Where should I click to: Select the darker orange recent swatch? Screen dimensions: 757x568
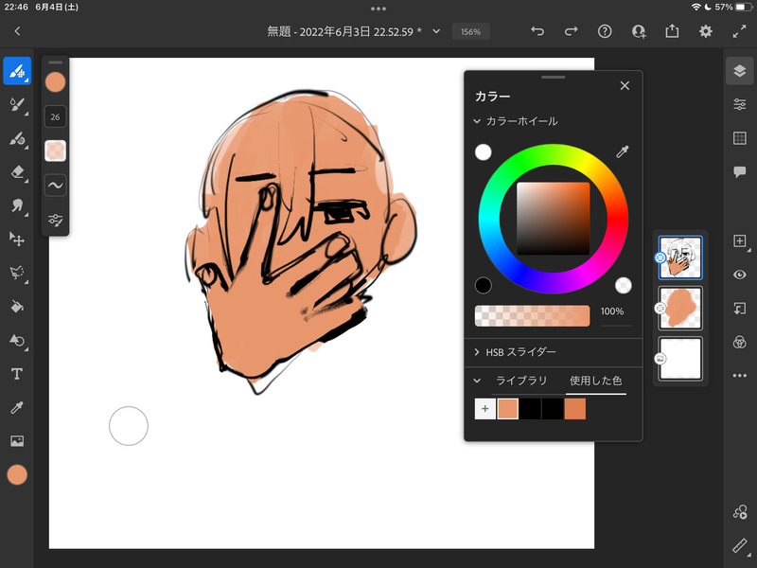point(575,409)
